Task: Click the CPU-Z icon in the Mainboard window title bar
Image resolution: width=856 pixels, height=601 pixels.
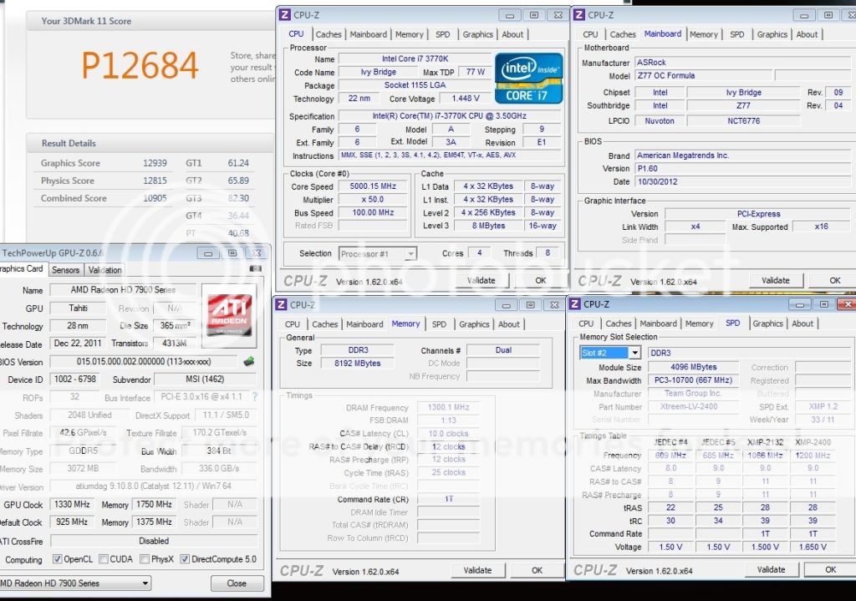Action: pyautogui.click(x=579, y=14)
